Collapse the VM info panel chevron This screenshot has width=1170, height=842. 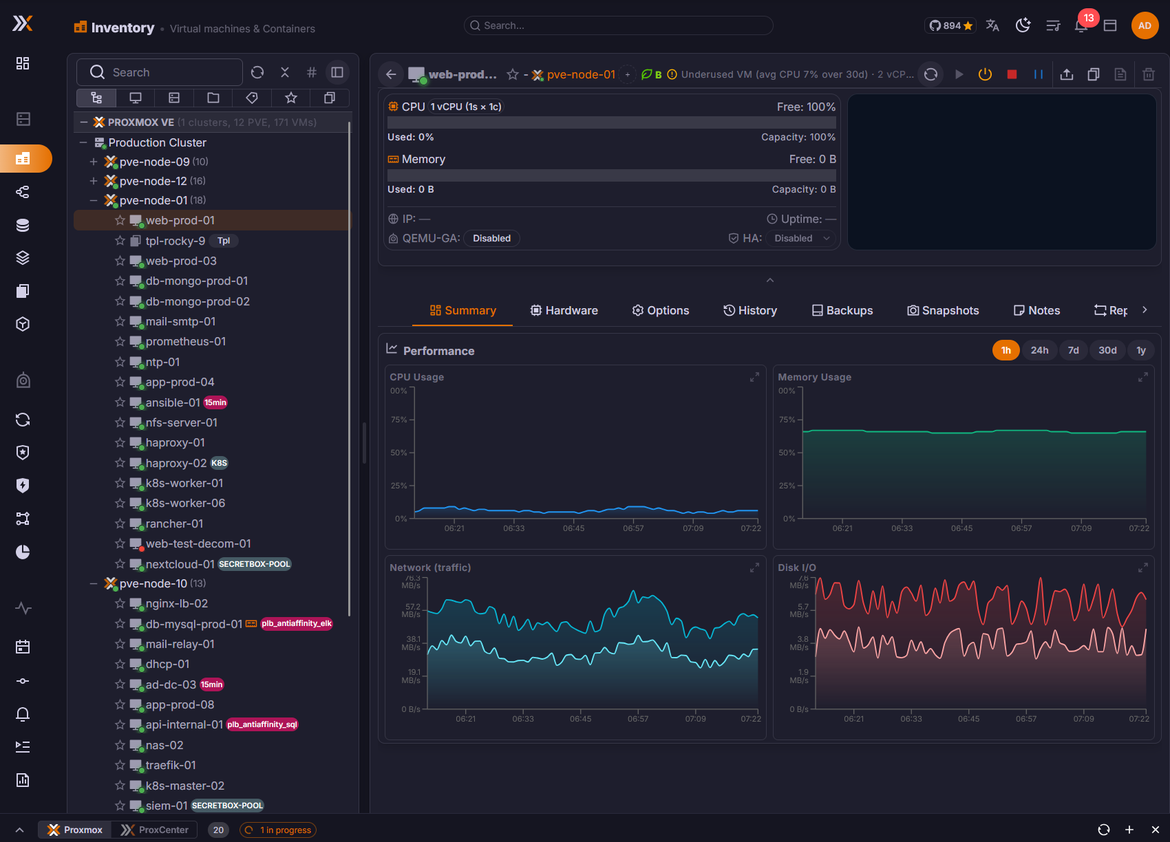pyautogui.click(x=770, y=280)
